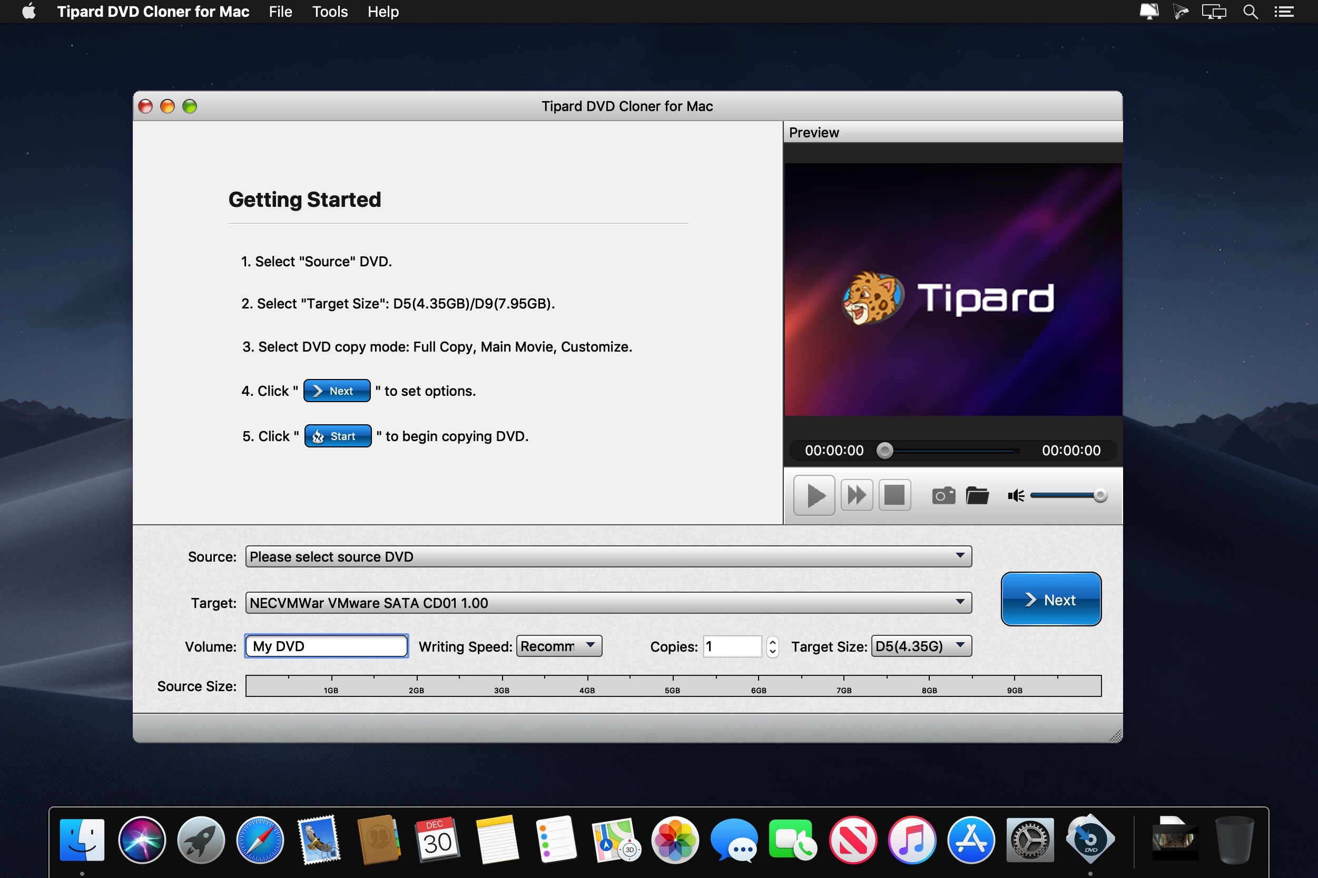Click the folder browse icon in preview

[977, 496]
